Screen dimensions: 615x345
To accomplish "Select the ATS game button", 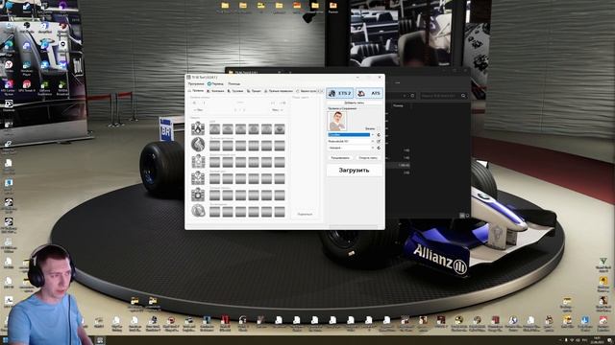I will coord(369,94).
